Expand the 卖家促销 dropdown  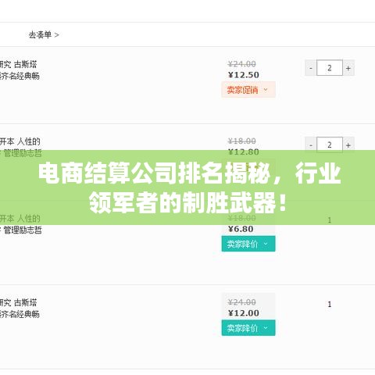point(248,90)
